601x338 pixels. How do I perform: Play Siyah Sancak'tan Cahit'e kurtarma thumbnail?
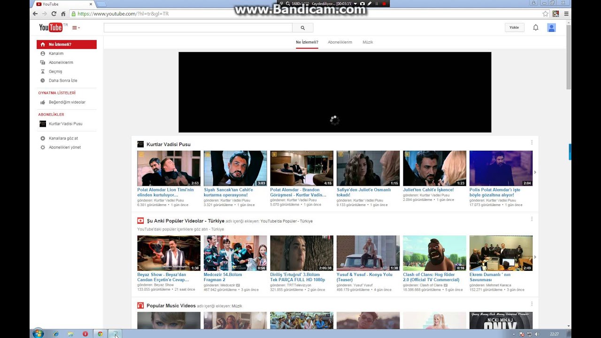235,169
